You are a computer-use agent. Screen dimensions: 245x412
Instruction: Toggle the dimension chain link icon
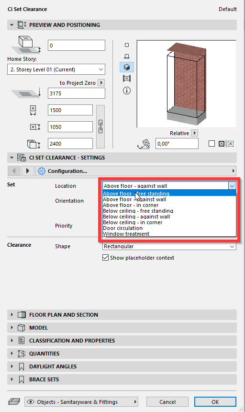pos(100,126)
